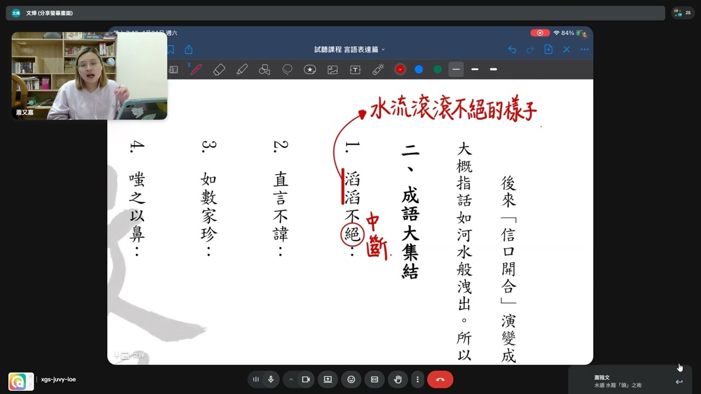Click the 文輝 screen sharing tab title
This screenshot has width=701, height=394.
click(x=49, y=13)
